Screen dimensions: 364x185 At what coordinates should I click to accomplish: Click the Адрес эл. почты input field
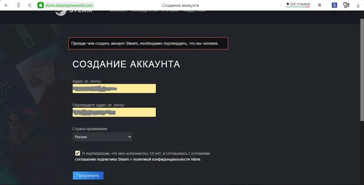(114, 88)
